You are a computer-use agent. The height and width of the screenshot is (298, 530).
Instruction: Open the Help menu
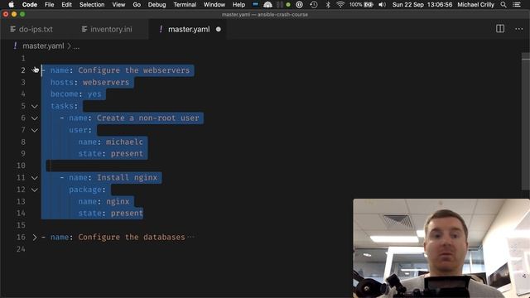point(238,4)
